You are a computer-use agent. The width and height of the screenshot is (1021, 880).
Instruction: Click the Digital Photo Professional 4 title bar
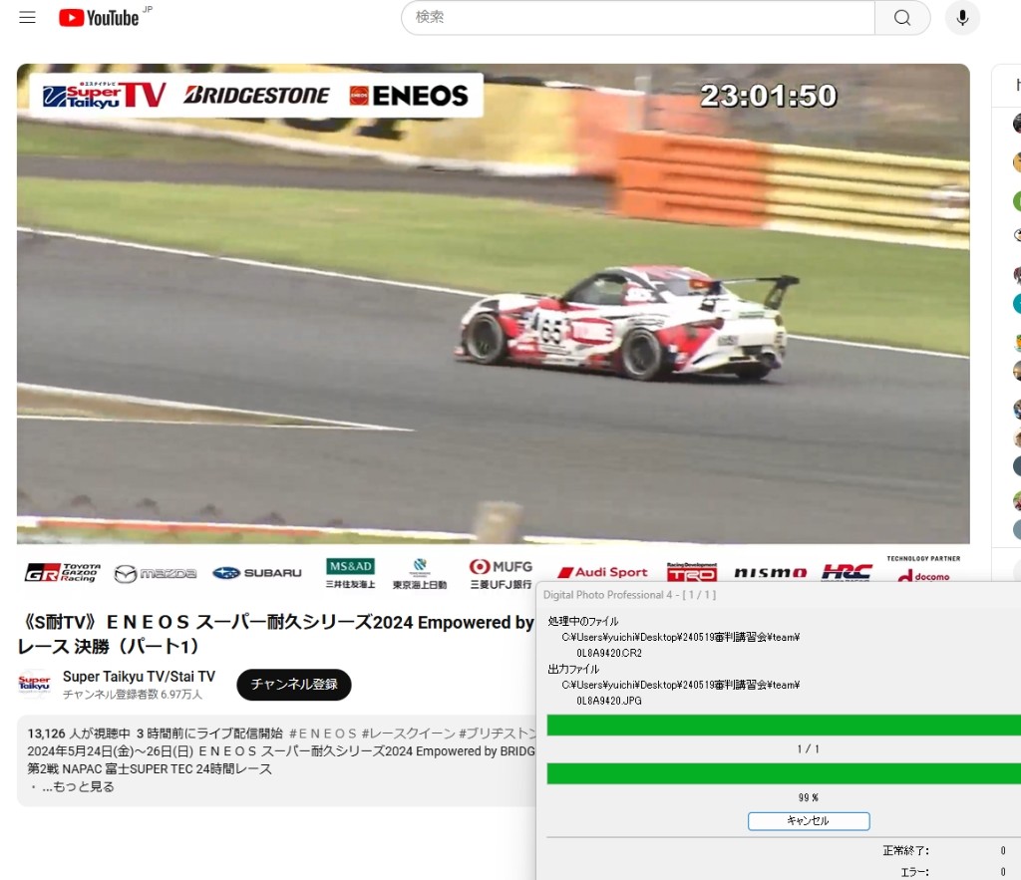(778, 595)
